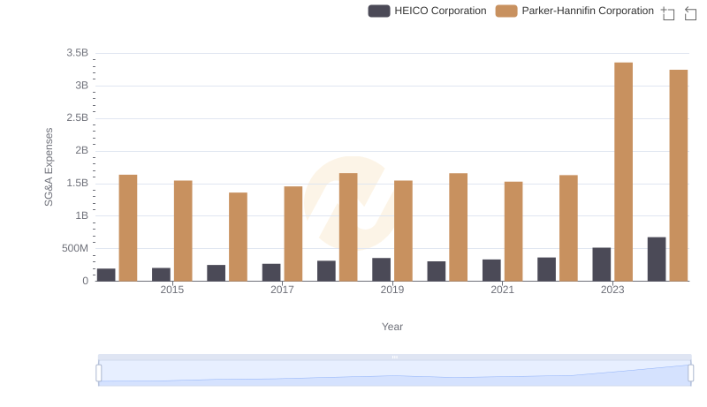Select HEICO bar for 2019

(382, 269)
